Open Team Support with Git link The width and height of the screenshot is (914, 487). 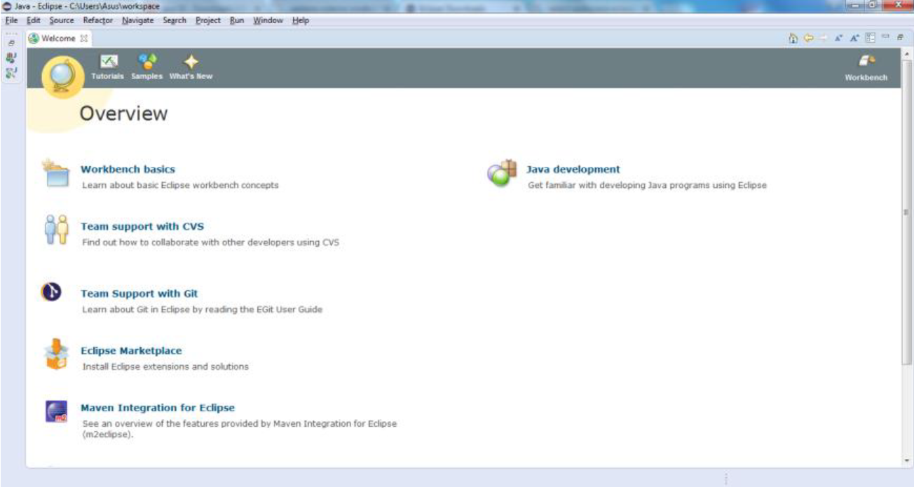tap(139, 294)
